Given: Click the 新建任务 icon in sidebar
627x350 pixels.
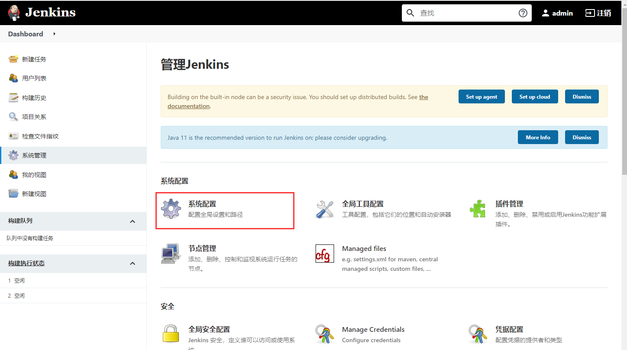Looking at the screenshot, I should tap(13, 59).
